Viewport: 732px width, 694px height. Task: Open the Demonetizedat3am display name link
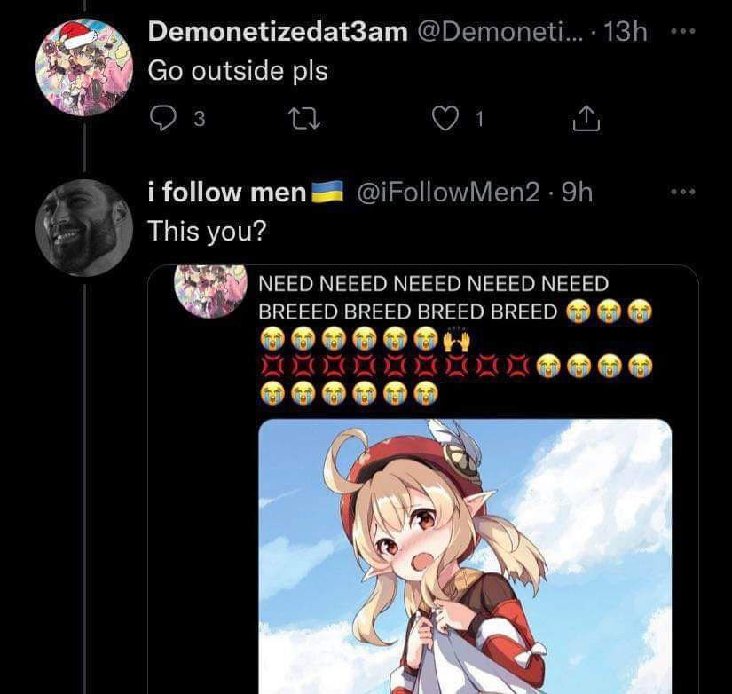(278, 32)
